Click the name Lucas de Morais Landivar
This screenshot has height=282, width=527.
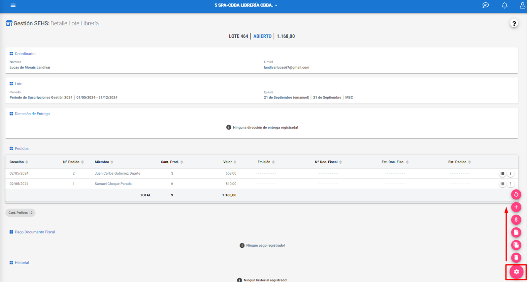tap(30, 68)
